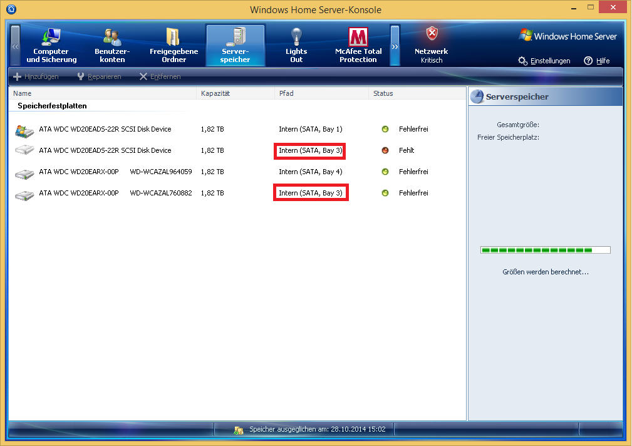
Task: Open the Hilfe help link
Action: (x=597, y=61)
